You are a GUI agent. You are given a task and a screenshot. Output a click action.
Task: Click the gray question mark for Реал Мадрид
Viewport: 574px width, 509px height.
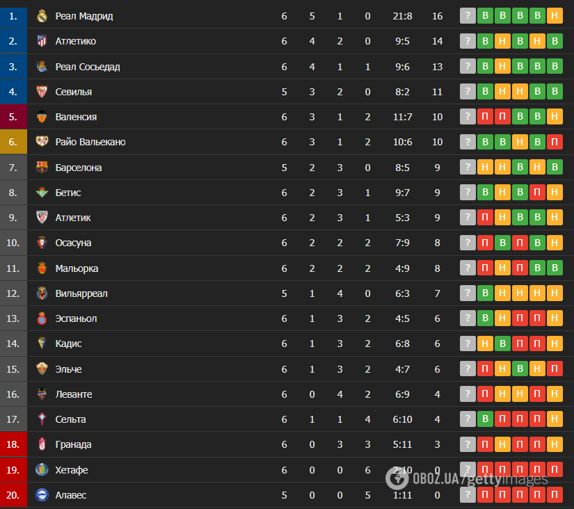click(x=468, y=16)
